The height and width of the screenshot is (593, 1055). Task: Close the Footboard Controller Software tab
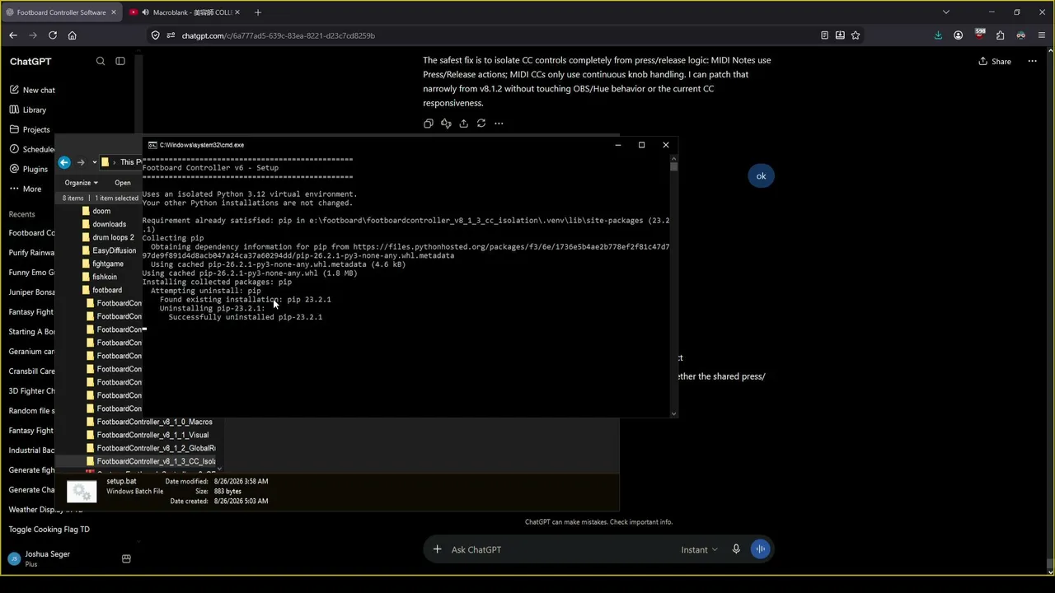[x=114, y=12]
